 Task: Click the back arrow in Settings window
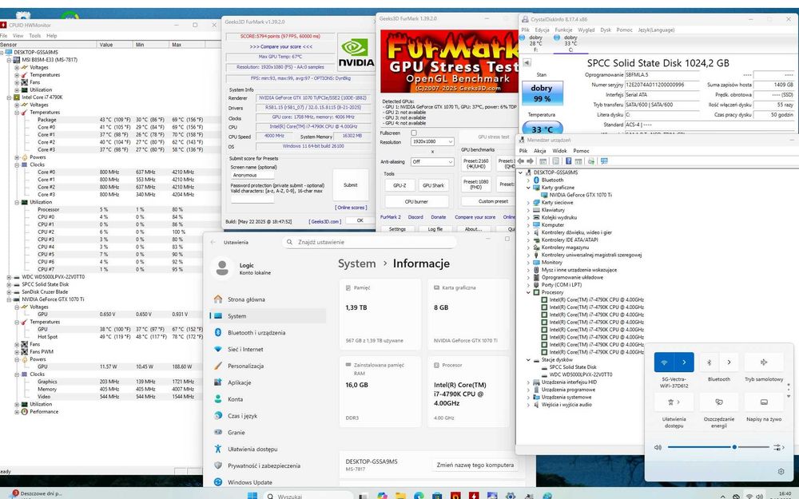coord(213,243)
